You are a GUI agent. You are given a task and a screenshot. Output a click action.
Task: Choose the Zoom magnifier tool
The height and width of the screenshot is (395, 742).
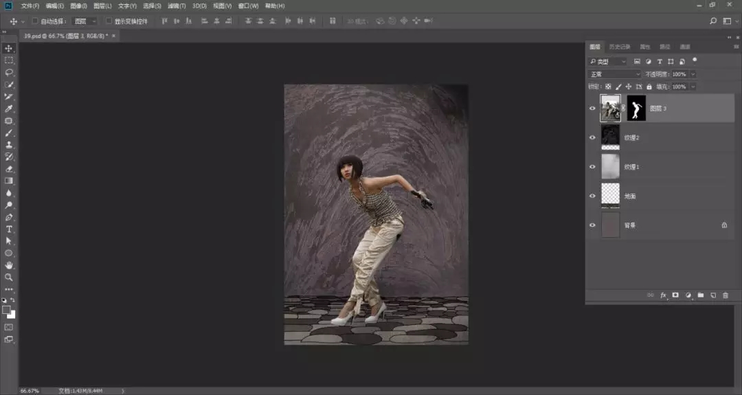tap(9, 277)
